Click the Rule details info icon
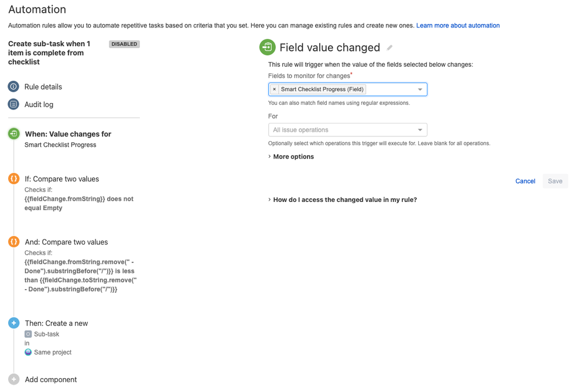This screenshot has height=388, width=585. (x=13, y=87)
